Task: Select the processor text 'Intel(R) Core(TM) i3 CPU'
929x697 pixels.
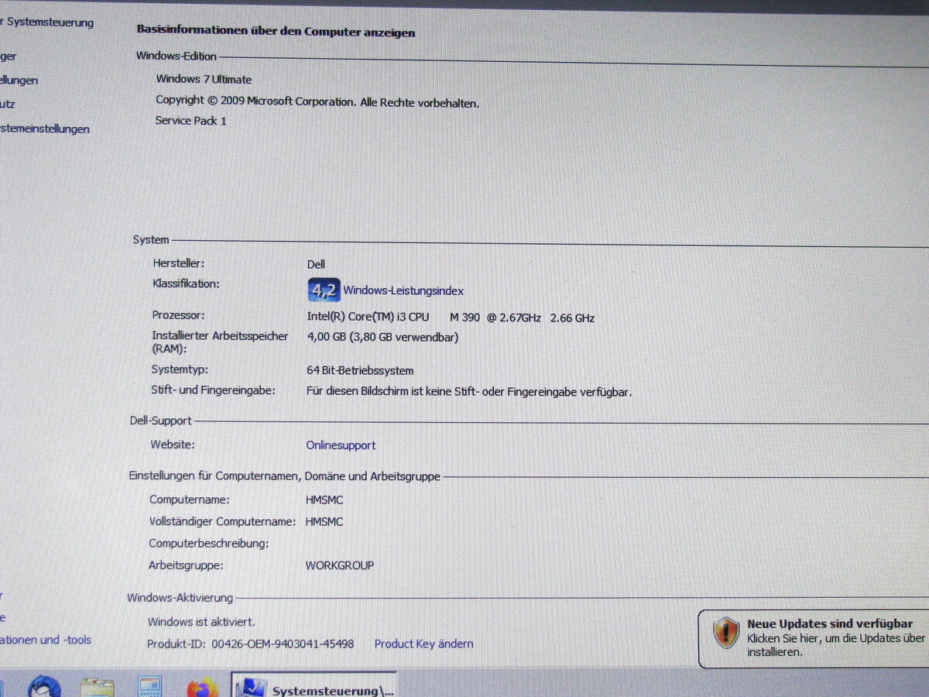Action: click(368, 318)
